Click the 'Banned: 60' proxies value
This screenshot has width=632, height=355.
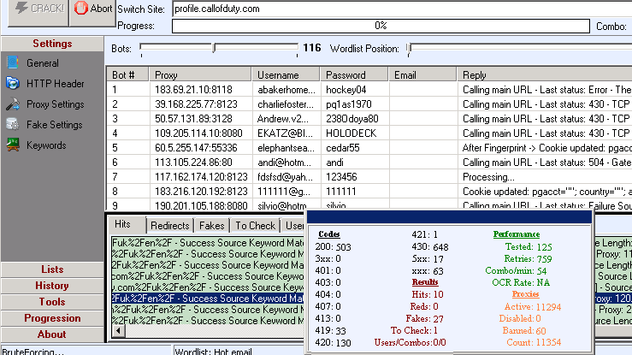tap(524, 331)
